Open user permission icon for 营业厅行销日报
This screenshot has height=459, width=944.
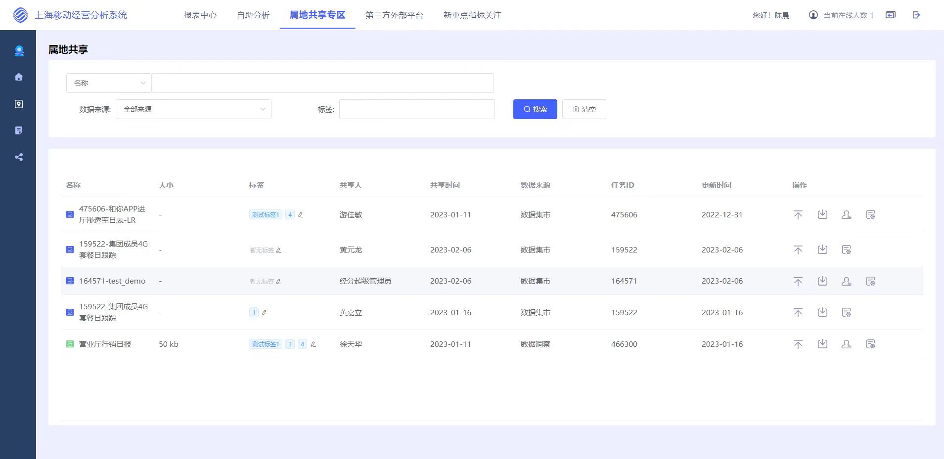[x=847, y=344]
